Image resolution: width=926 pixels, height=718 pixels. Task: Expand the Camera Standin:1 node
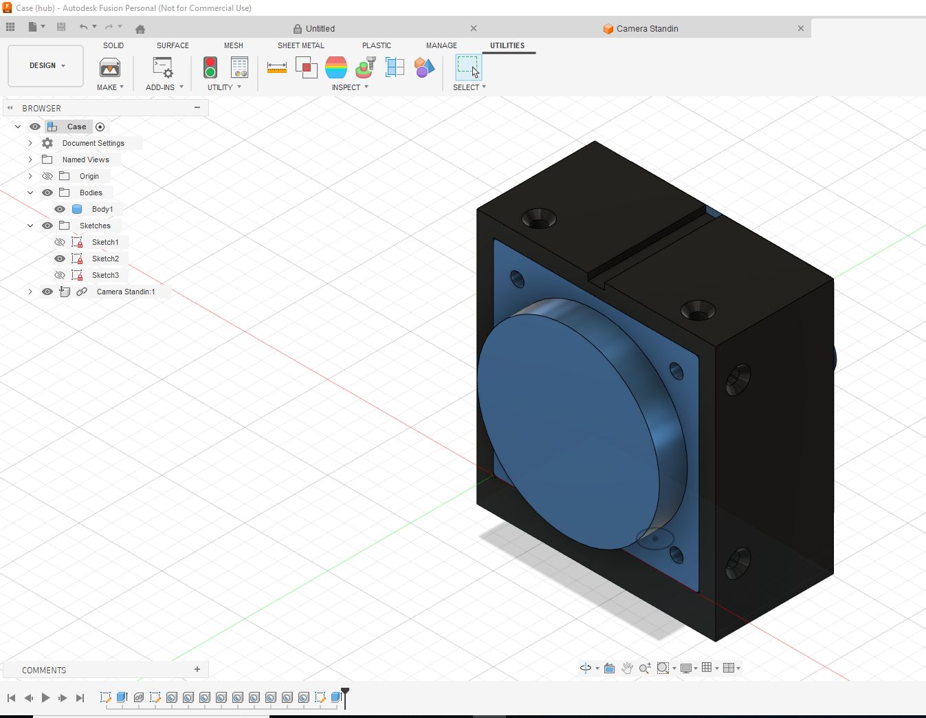(x=30, y=292)
